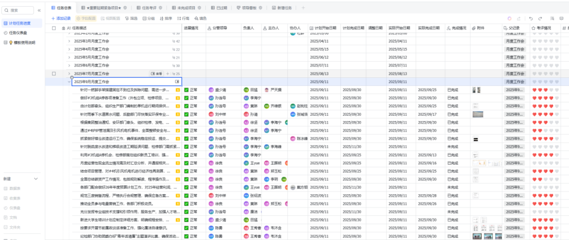Collapse the left sidebar with double-chevron
This screenshot has width=569, height=240.
pos(40,11)
